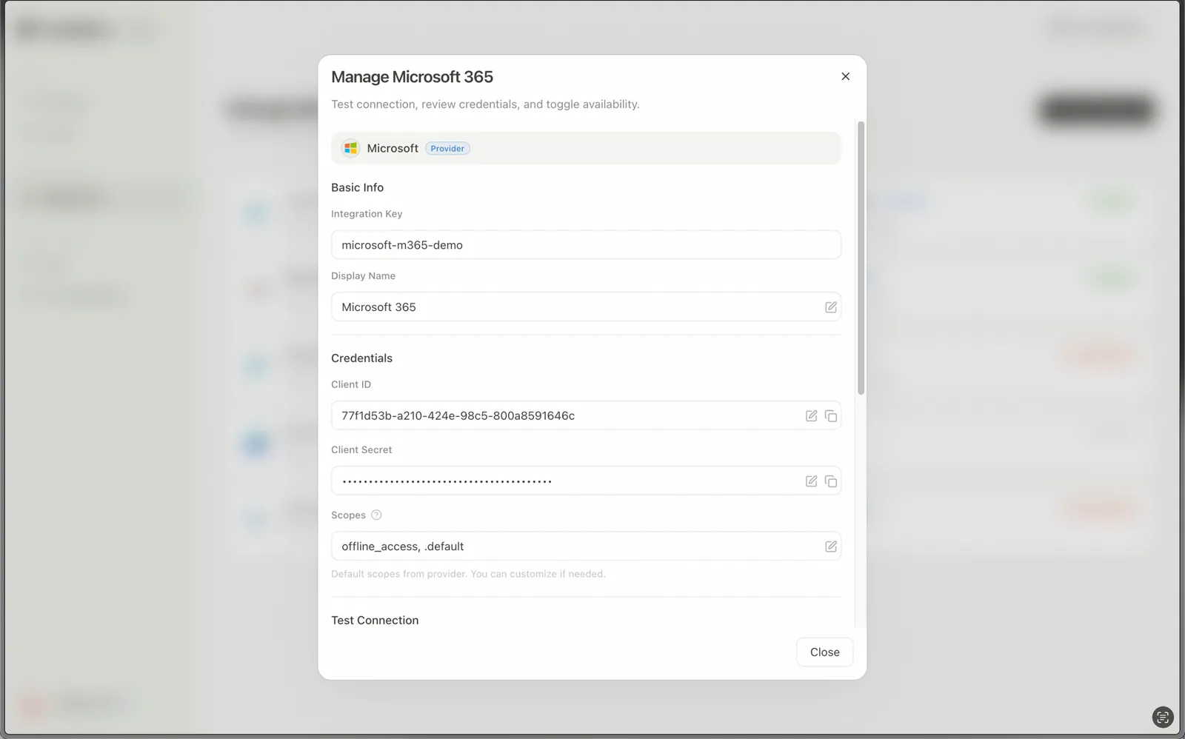The height and width of the screenshot is (739, 1185).
Task: Click the Client ID field
Action: pos(586,415)
